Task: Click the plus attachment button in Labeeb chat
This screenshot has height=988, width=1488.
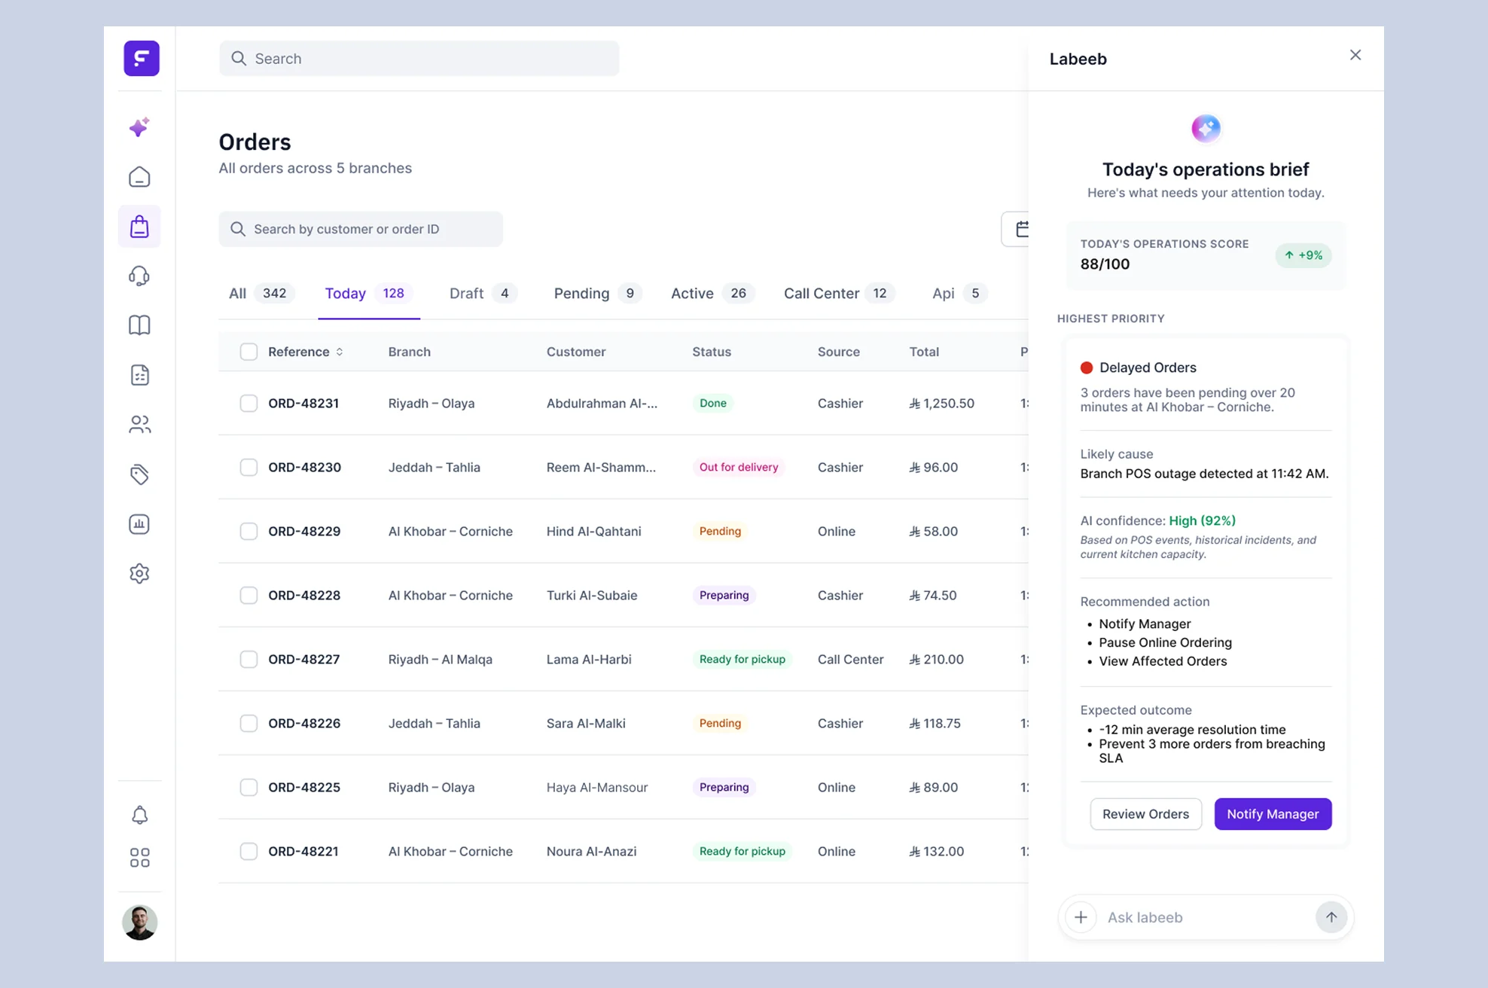Action: [1081, 917]
